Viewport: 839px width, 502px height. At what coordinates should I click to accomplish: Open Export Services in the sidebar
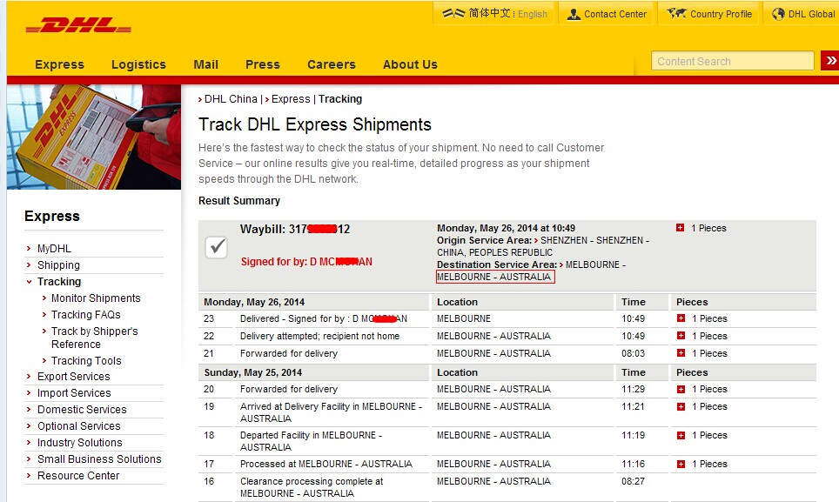pyautogui.click(x=73, y=377)
